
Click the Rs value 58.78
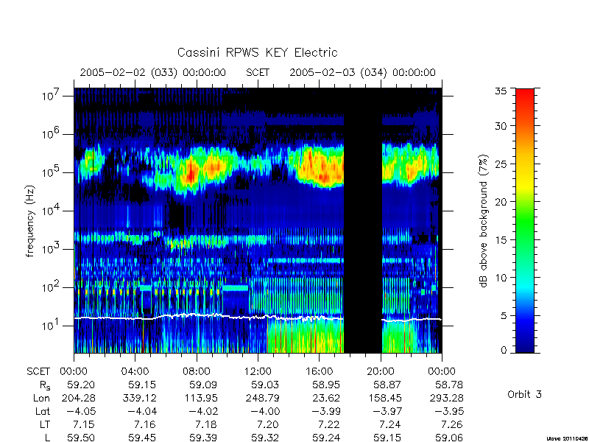(x=449, y=385)
